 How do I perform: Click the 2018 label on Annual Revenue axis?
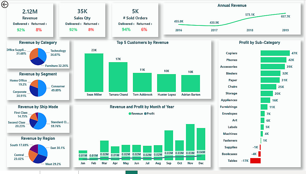pos(250,30)
